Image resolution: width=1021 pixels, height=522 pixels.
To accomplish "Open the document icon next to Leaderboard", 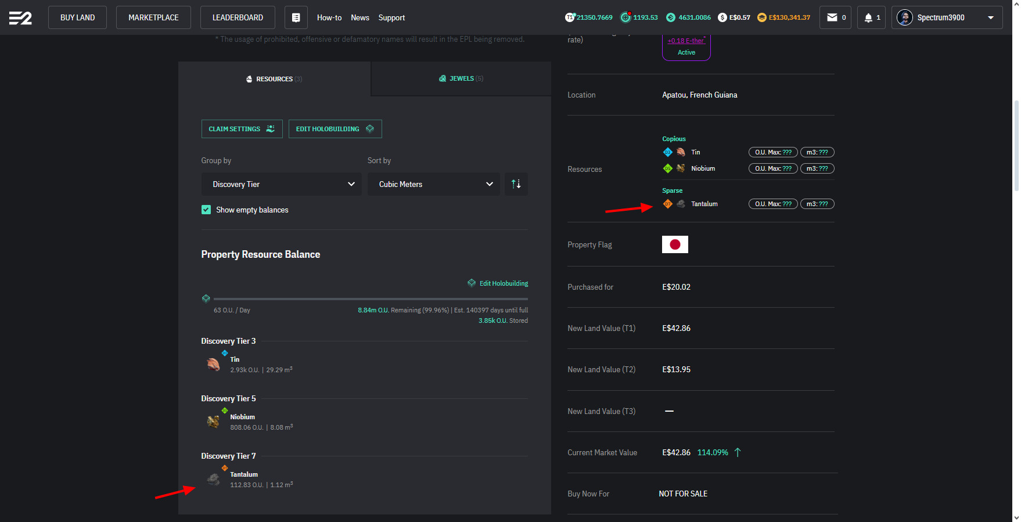I will tap(296, 17).
